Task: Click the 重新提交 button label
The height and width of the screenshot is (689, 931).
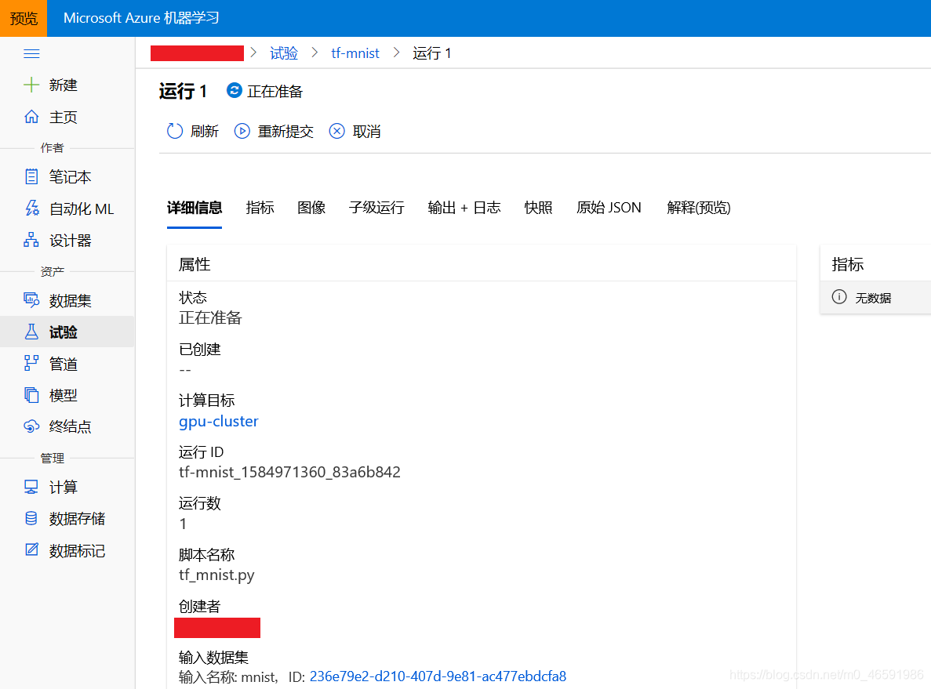Action: point(285,131)
